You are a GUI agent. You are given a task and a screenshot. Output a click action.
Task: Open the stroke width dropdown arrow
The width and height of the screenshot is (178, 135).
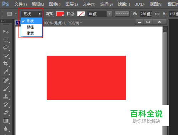[x=109, y=14]
